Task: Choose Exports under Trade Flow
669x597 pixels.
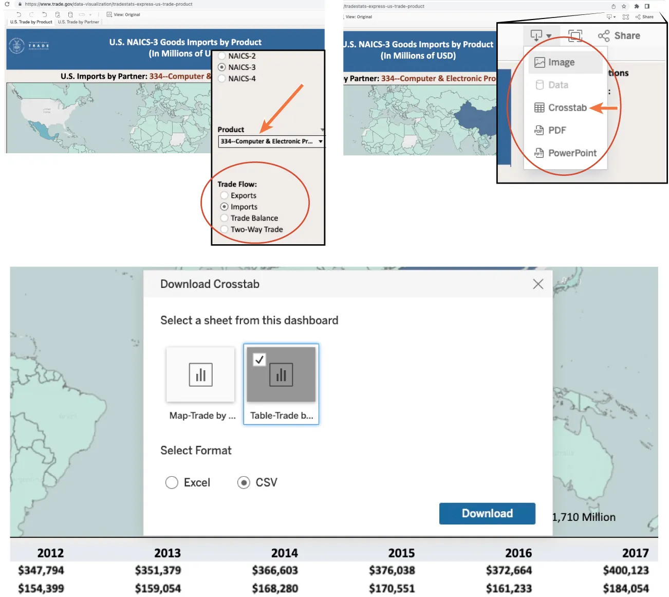Action: [x=224, y=195]
